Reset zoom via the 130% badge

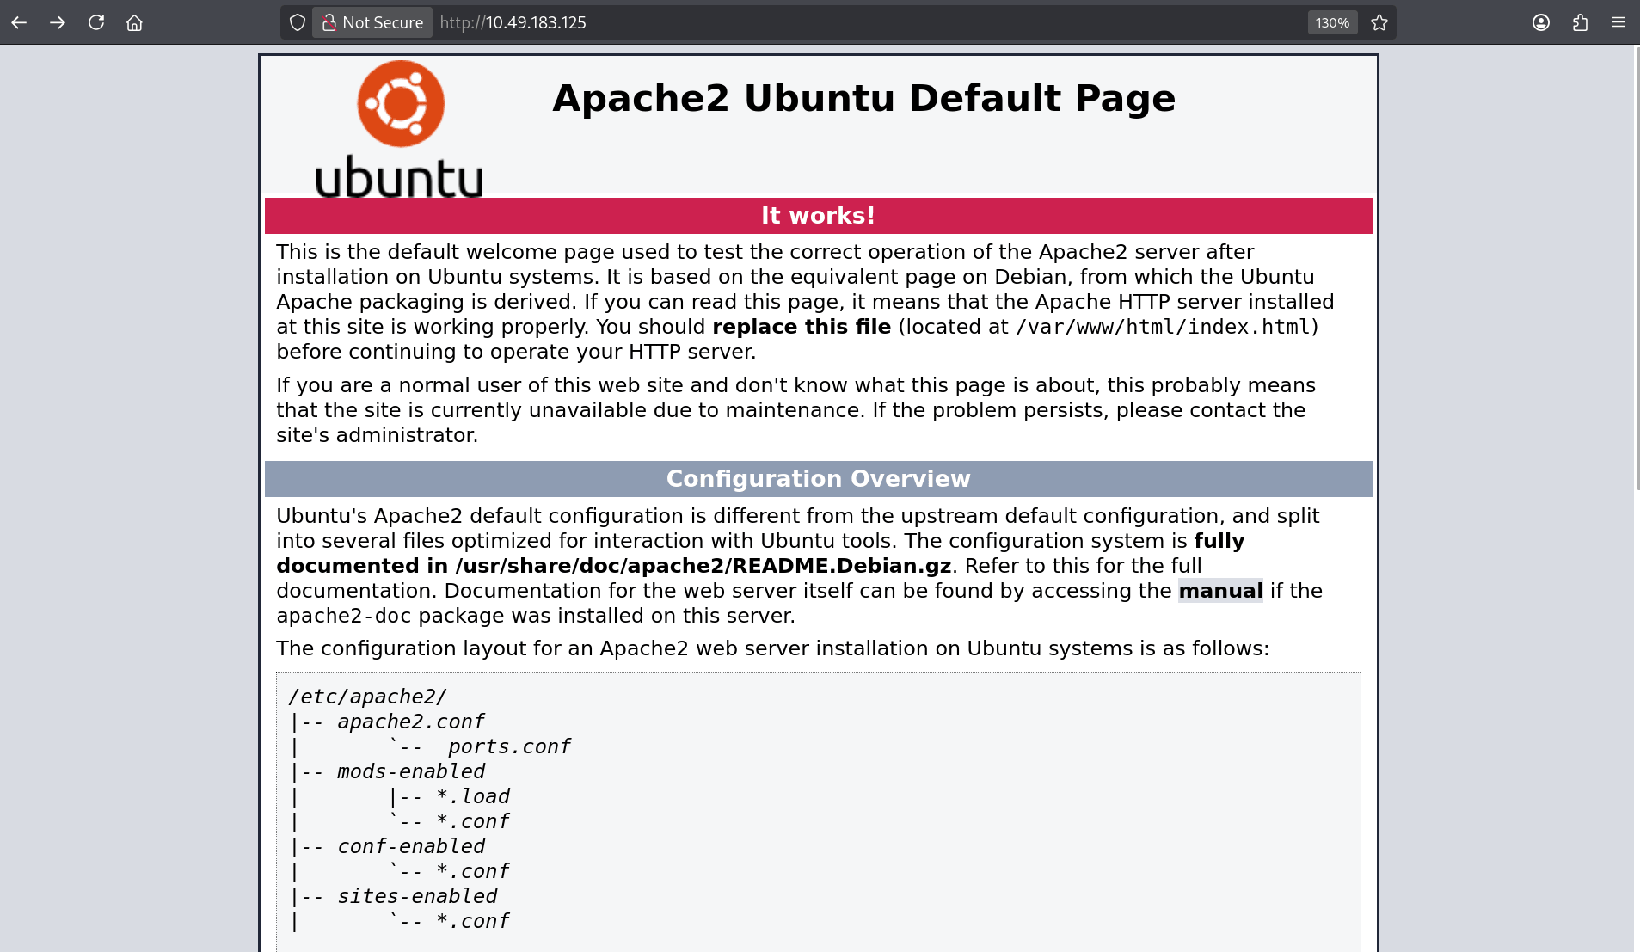1332,22
